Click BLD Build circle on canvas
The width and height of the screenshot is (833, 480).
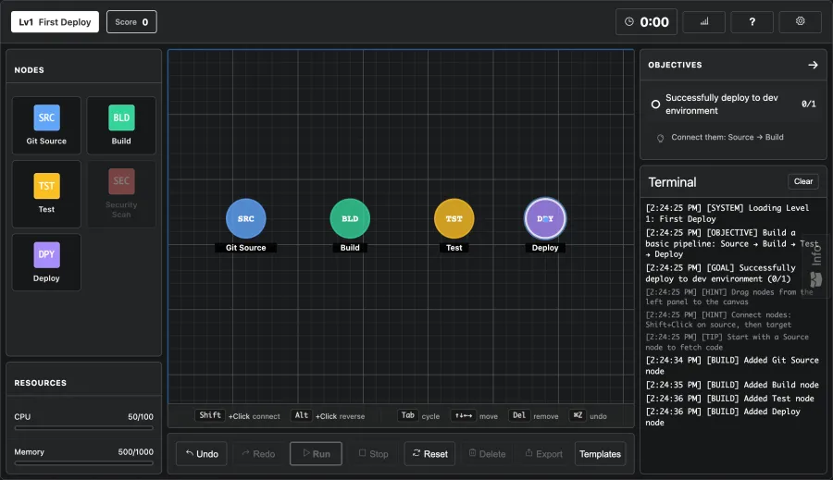pyautogui.click(x=350, y=219)
